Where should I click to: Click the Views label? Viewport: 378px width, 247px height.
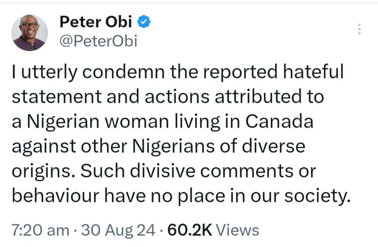[x=237, y=230]
